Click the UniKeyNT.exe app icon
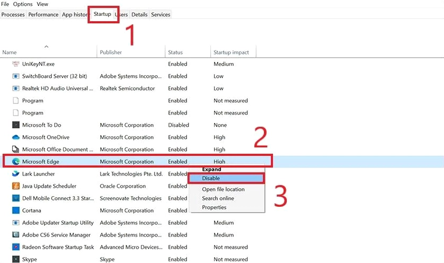Image resolution: width=444 pixels, height=263 pixels. coord(15,64)
